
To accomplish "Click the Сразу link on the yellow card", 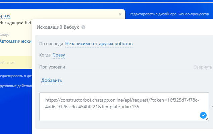I will (x=5, y=15).
